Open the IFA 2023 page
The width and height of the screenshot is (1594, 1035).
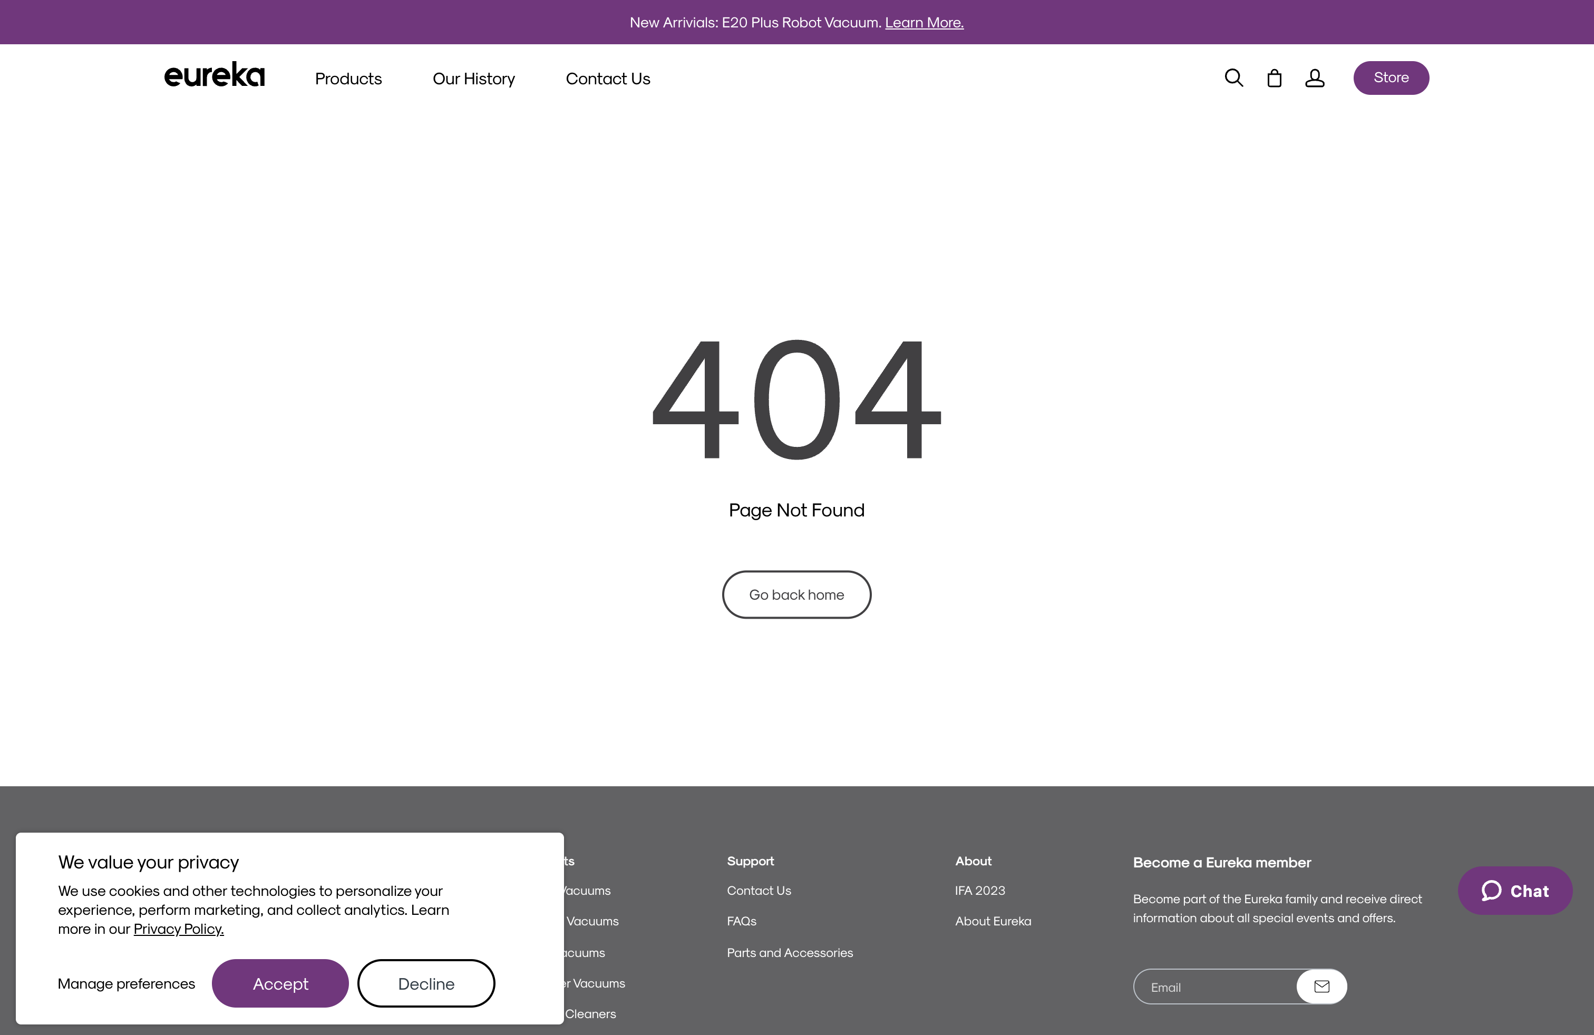(980, 891)
